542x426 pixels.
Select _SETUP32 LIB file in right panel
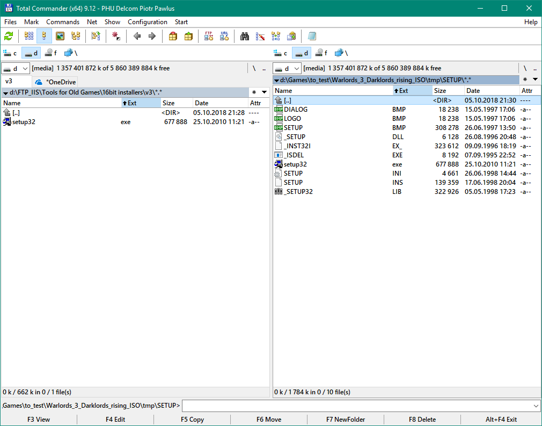[x=407, y=192]
